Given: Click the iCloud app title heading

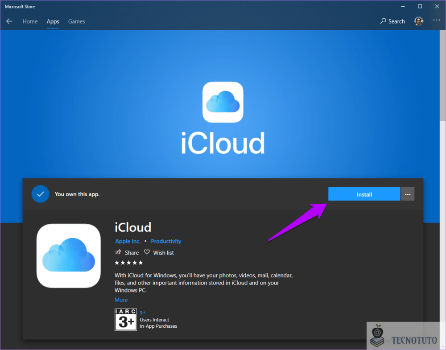Looking at the screenshot, I should coord(133,227).
